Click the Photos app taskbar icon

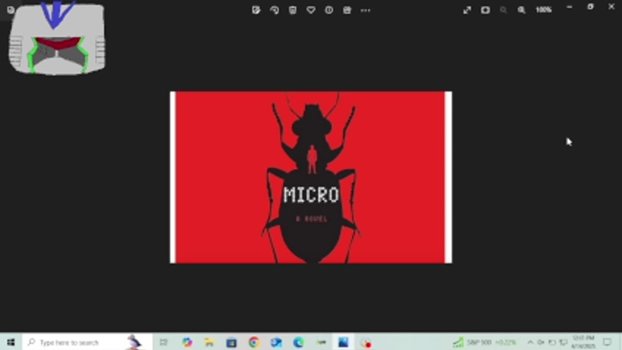click(x=343, y=342)
